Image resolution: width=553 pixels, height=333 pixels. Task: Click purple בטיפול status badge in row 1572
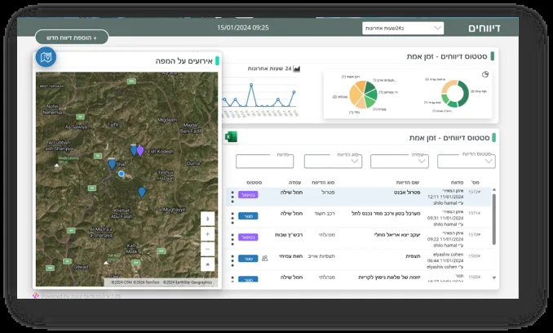pyautogui.click(x=248, y=195)
